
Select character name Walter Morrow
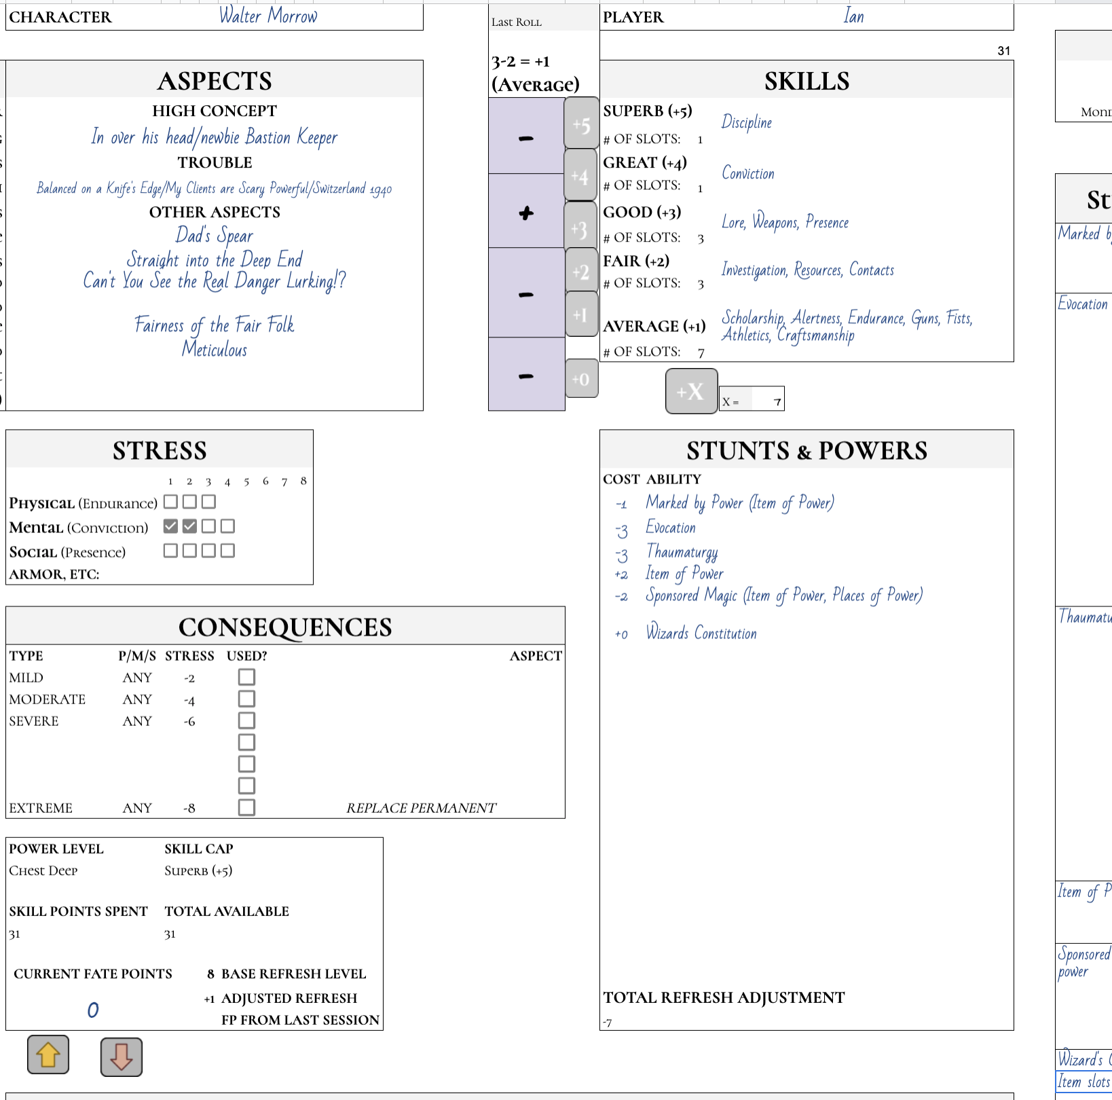(x=268, y=16)
